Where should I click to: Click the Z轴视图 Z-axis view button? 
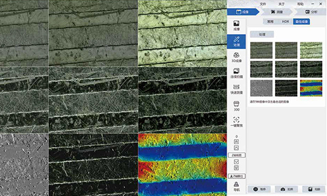[236, 155]
